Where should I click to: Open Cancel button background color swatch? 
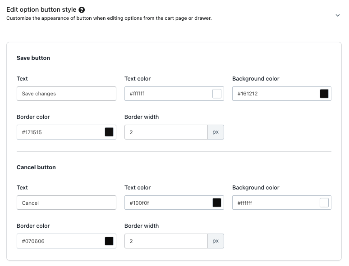click(324, 203)
